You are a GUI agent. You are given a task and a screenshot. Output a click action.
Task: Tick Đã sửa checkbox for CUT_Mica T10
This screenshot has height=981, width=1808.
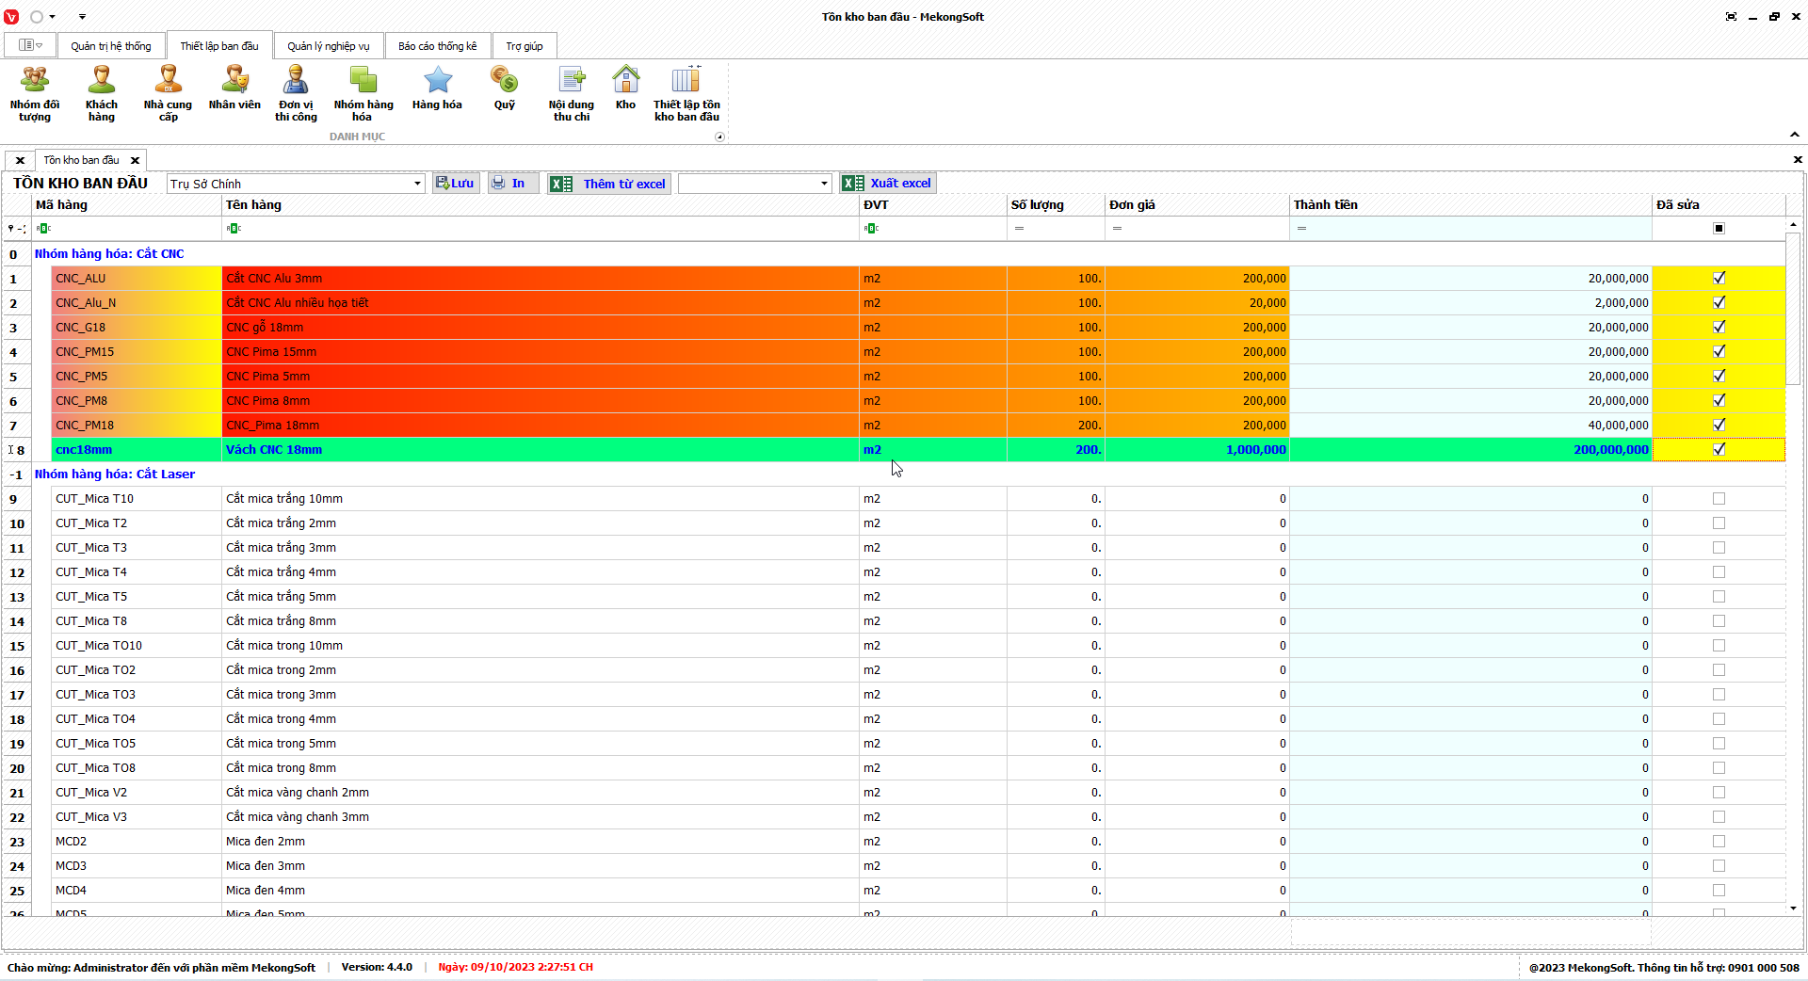click(x=1719, y=499)
